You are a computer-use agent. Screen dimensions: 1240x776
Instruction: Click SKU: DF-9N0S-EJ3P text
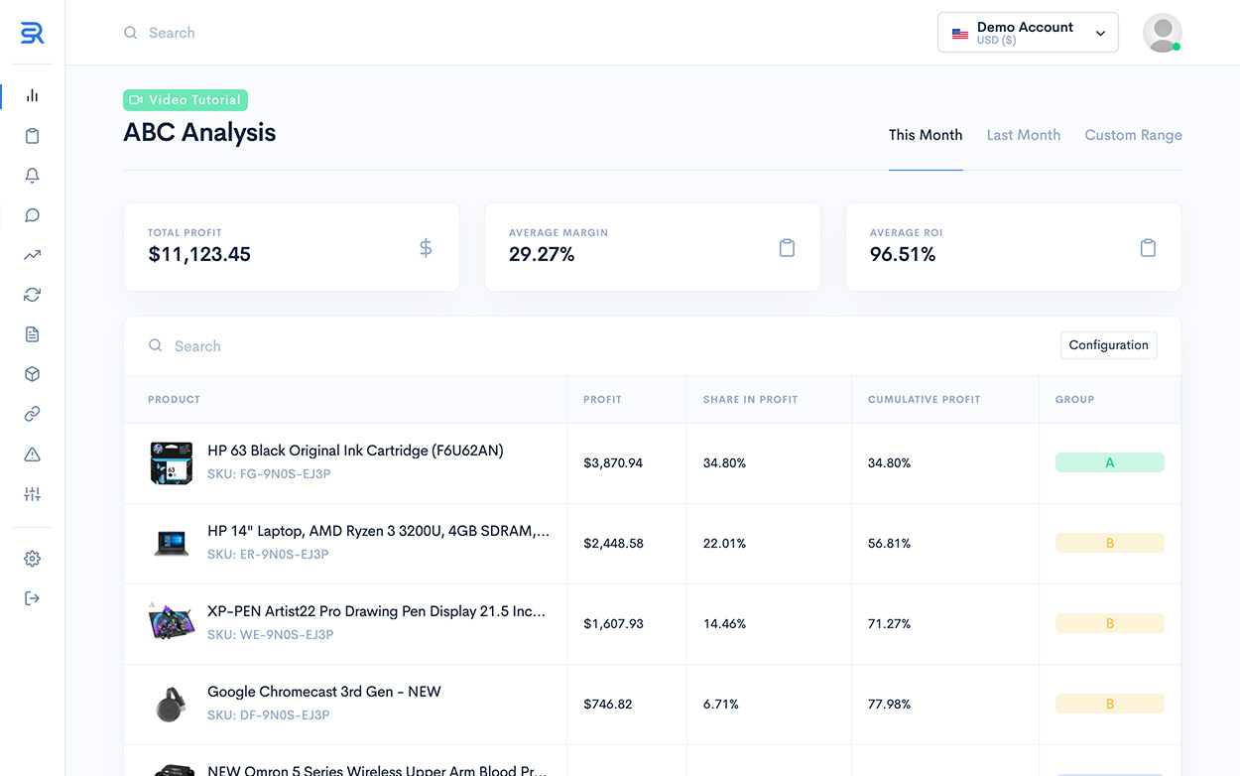pos(269,715)
